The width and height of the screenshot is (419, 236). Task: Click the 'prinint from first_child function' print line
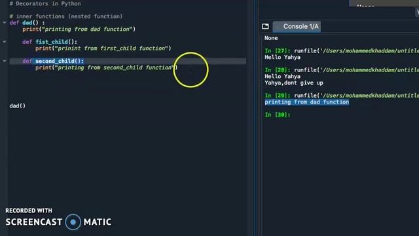point(103,49)
